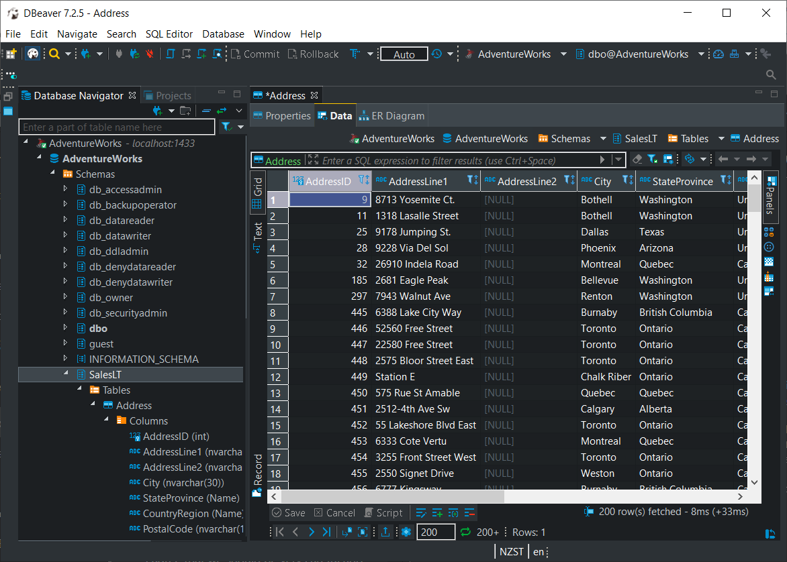
Task: Toggle the Text view side tab
Action: (x=257, y=237)
